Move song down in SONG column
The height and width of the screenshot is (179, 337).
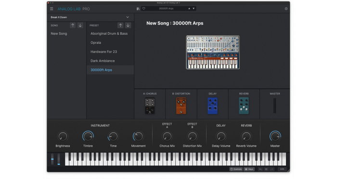[x=80, y=26]
